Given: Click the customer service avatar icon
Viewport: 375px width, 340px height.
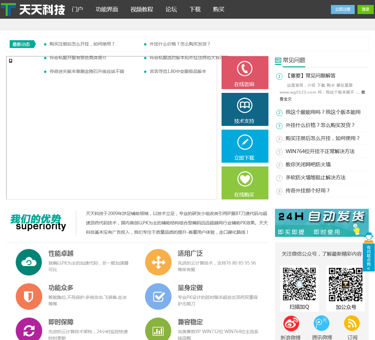Looking at the screenshot, I should click(369, 237).
